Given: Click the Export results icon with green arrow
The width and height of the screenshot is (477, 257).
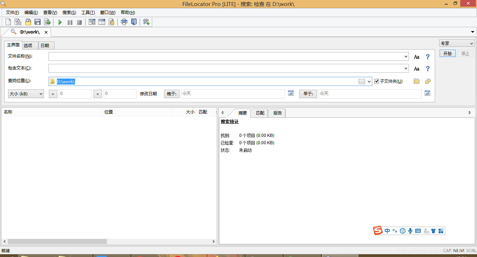Looking at the screenshot, I should [47, 22].
